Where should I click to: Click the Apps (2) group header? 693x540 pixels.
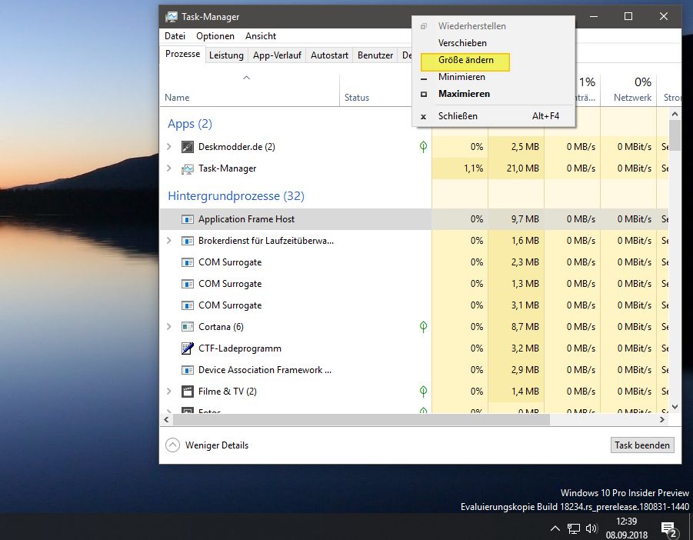pos(190,124)
